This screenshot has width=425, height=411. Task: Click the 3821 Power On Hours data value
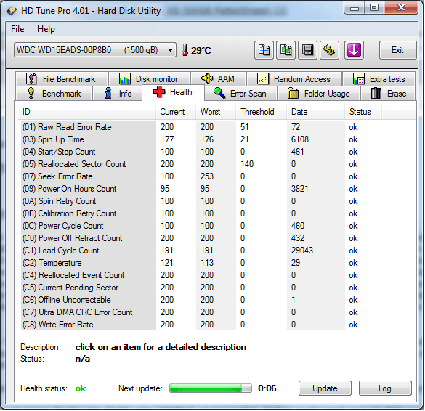pyautogui.click(x=299, y=189)
